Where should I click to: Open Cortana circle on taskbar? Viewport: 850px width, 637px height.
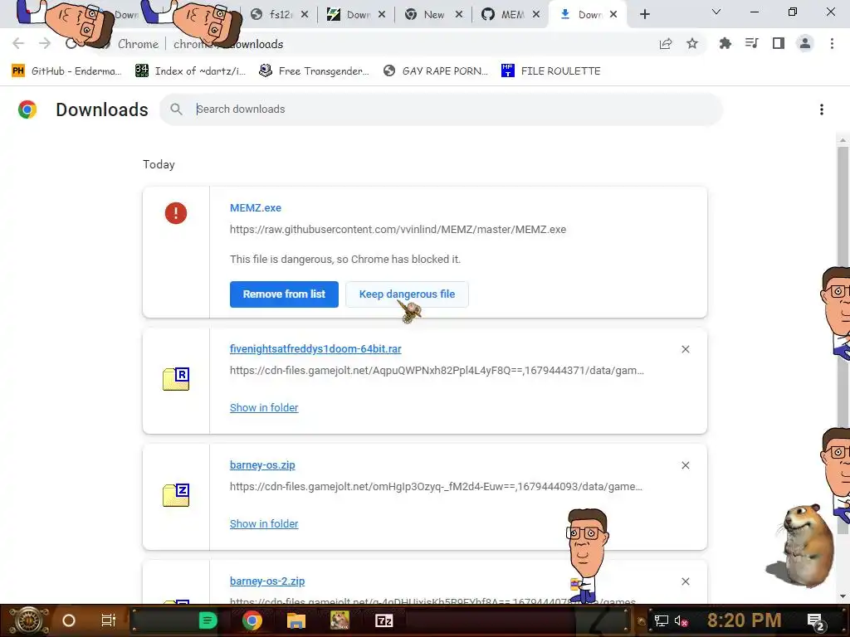[69, 620]
